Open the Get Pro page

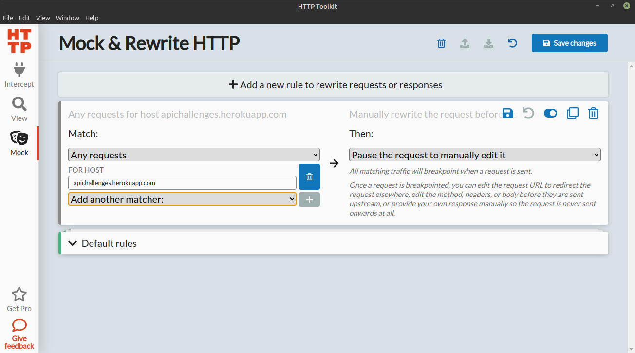tap(19, 299)
